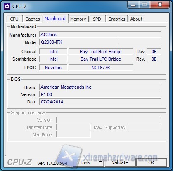Select the Memory tab
Viewport: 173px width, 171px height.
[78, 19]
